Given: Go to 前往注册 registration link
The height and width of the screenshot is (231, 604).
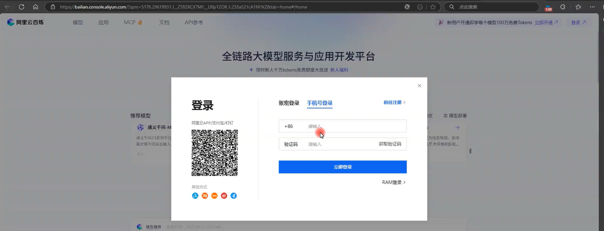Looking at the screenshot, I should [394, 102].
